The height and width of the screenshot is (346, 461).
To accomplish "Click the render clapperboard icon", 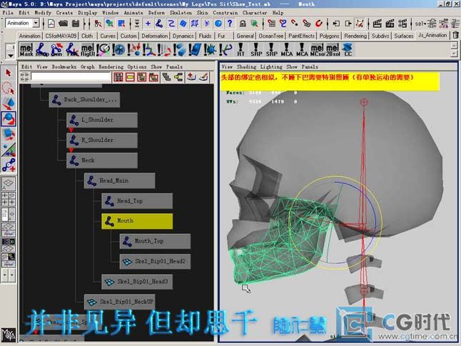I will click(378, 24).
